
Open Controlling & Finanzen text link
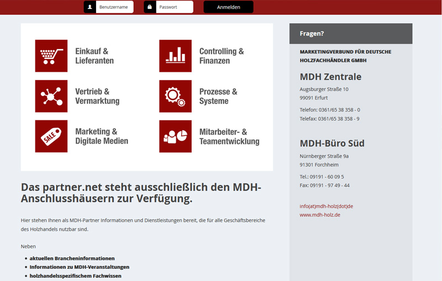(222, 56)
